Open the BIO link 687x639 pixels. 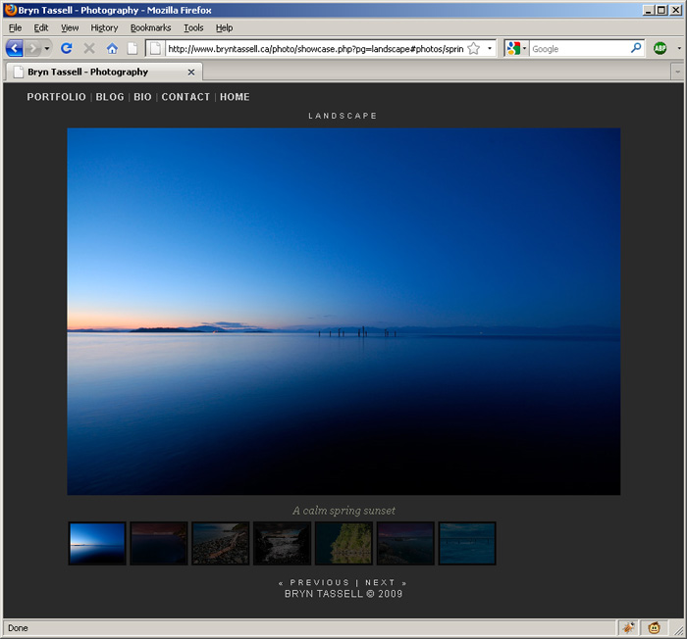point(143,97)
